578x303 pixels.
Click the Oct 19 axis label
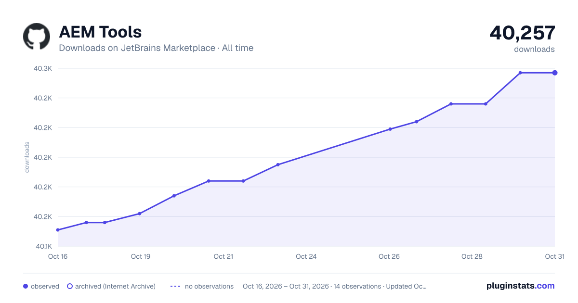[141, 256]
